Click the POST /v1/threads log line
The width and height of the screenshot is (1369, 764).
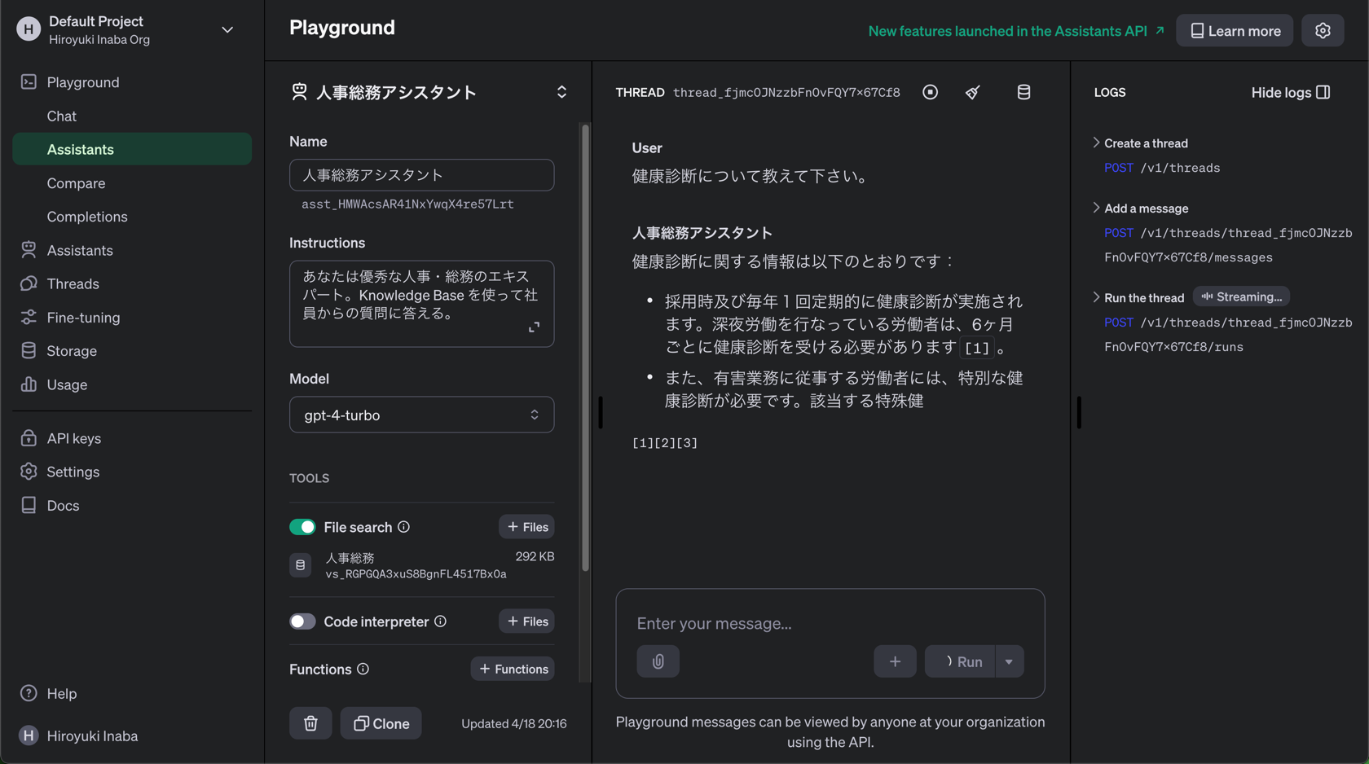click(1161, 168)
